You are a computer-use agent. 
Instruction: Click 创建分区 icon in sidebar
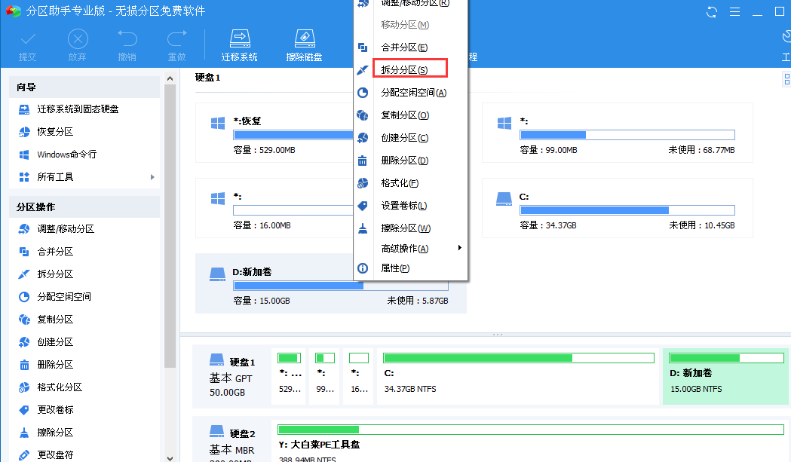(x=24, y=342)
